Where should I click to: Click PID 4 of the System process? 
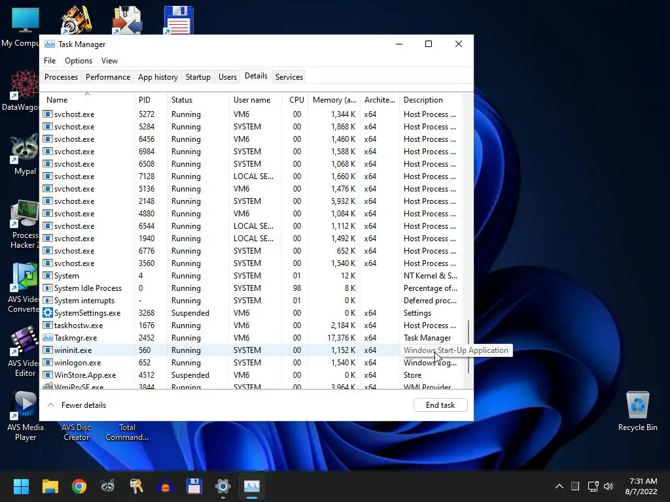click(x=141, y=276)
